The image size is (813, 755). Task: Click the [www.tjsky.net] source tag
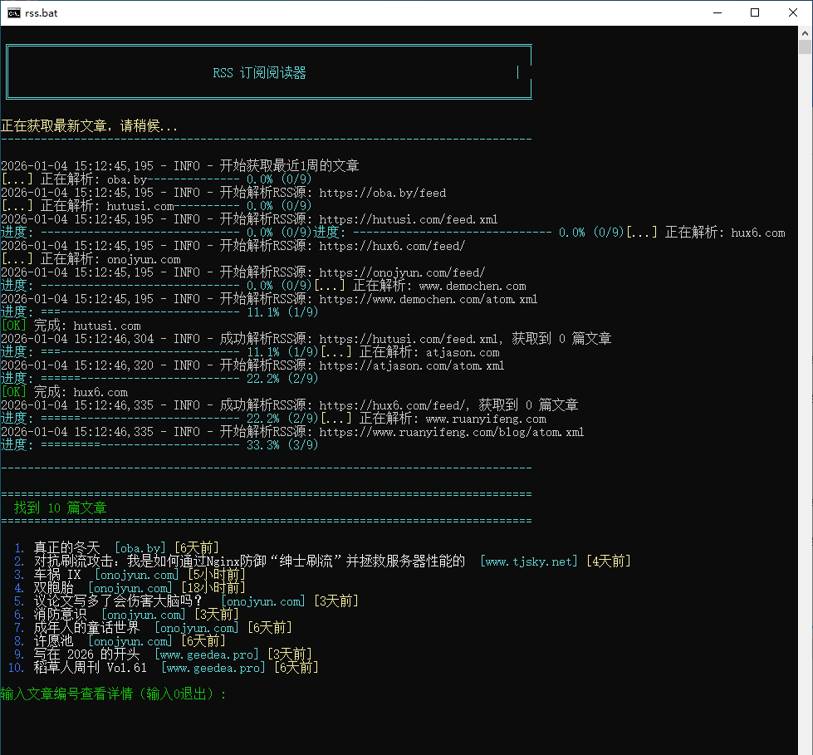529,561
